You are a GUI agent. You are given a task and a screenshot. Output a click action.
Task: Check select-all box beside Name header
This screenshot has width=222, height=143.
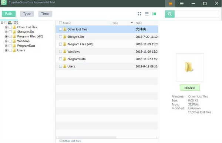(x=60, y=23)
